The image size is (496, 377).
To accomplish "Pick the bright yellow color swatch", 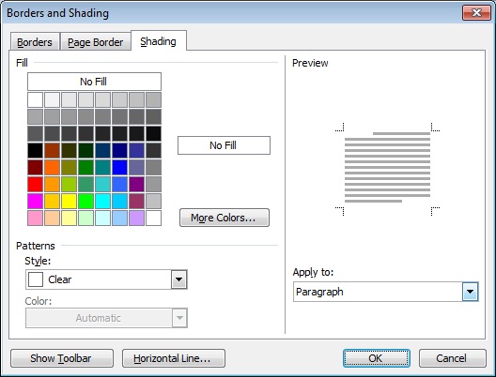I will (69, 202).
